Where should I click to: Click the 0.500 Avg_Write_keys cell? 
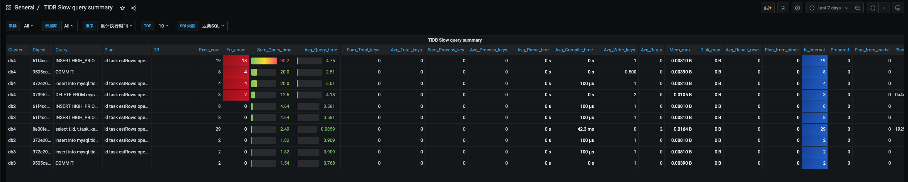(x=617, y=72)
